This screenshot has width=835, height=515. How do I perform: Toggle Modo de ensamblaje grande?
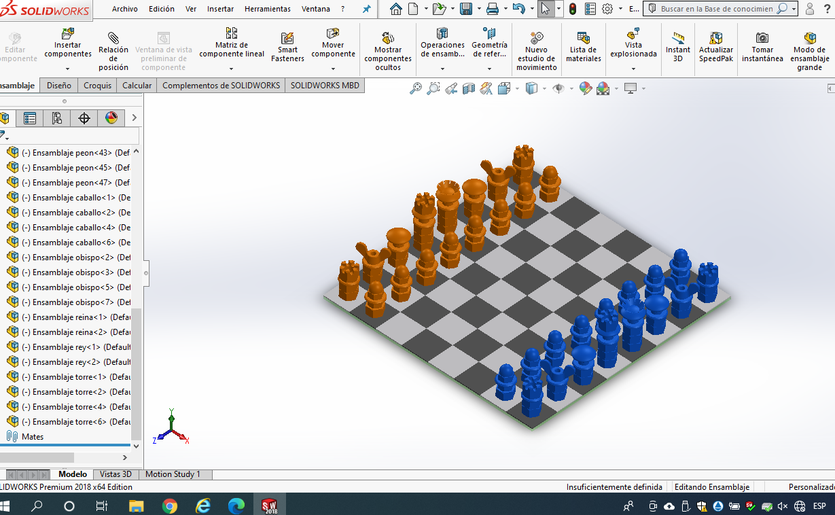(810, 51)
